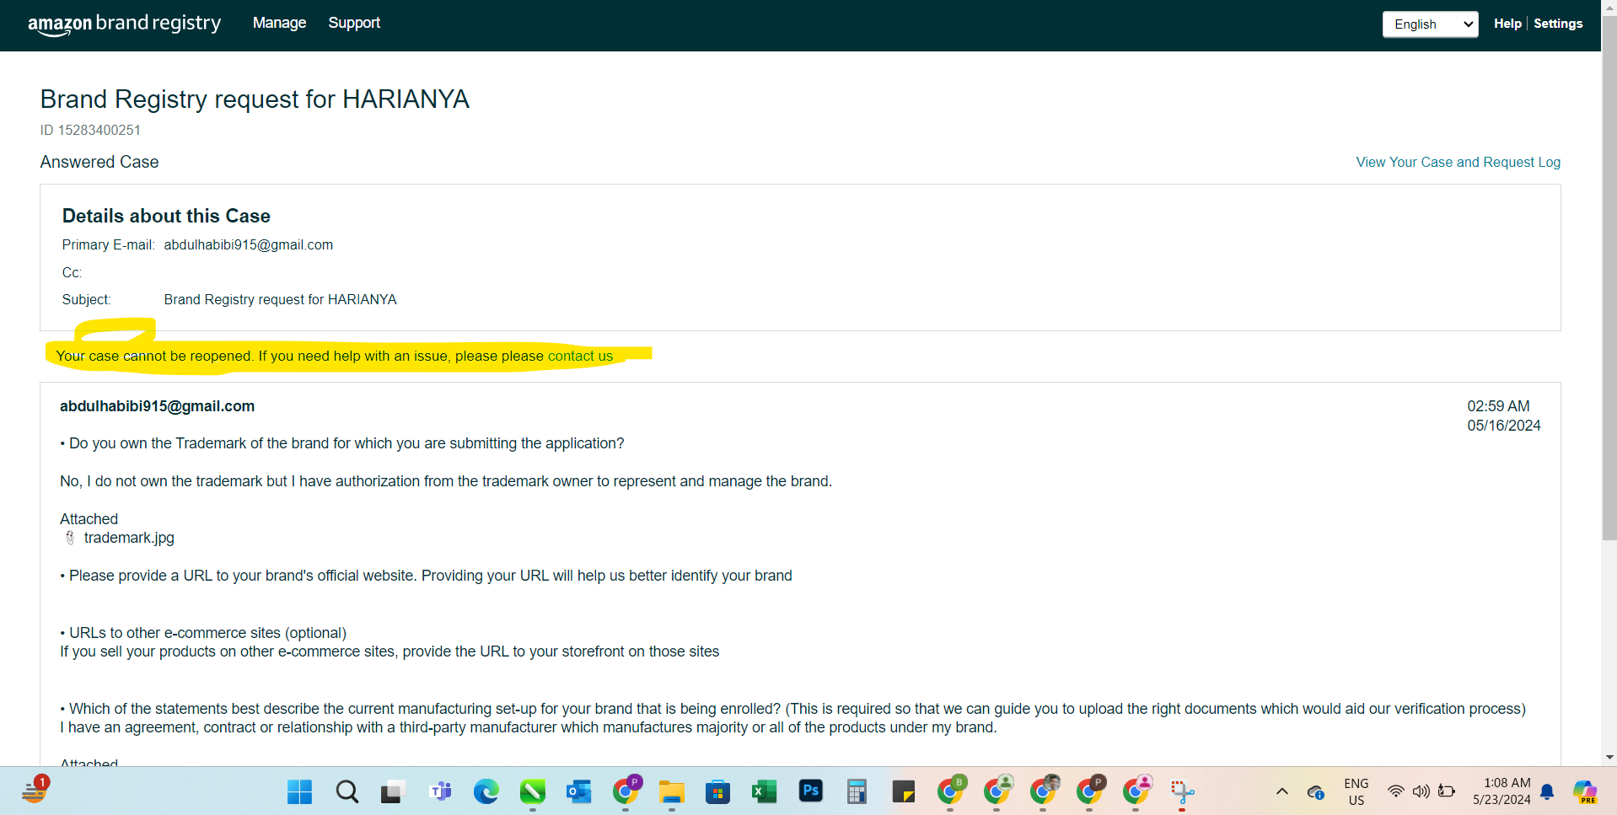Viewport: 1617px width, 815px height.
Task: Click case ID 15283400251
Action: click(x=90, y=130)
